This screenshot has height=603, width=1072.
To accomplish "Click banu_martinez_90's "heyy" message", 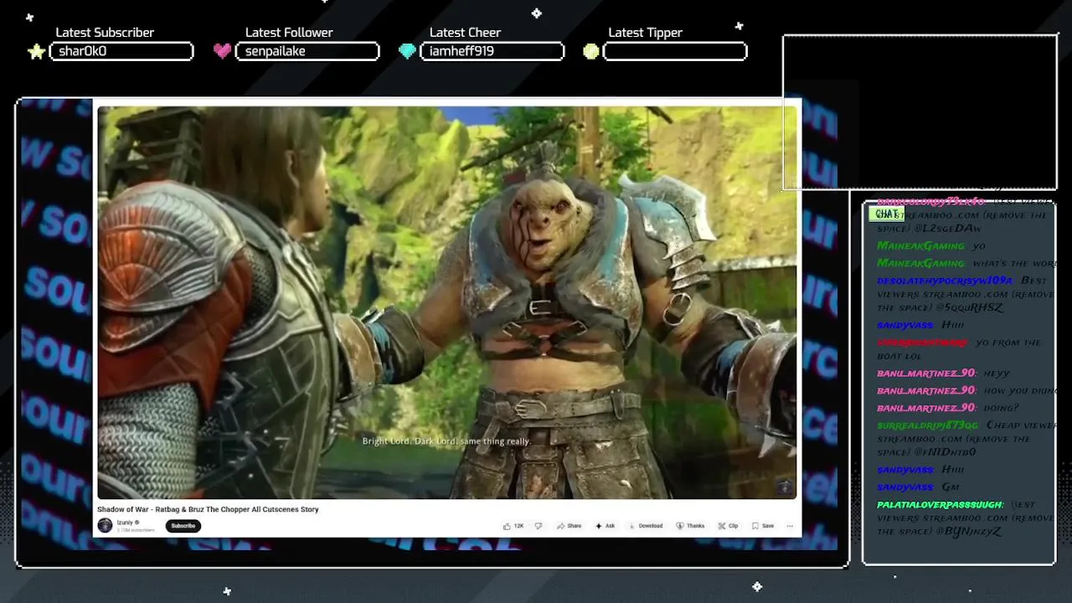I will point(997,374).
